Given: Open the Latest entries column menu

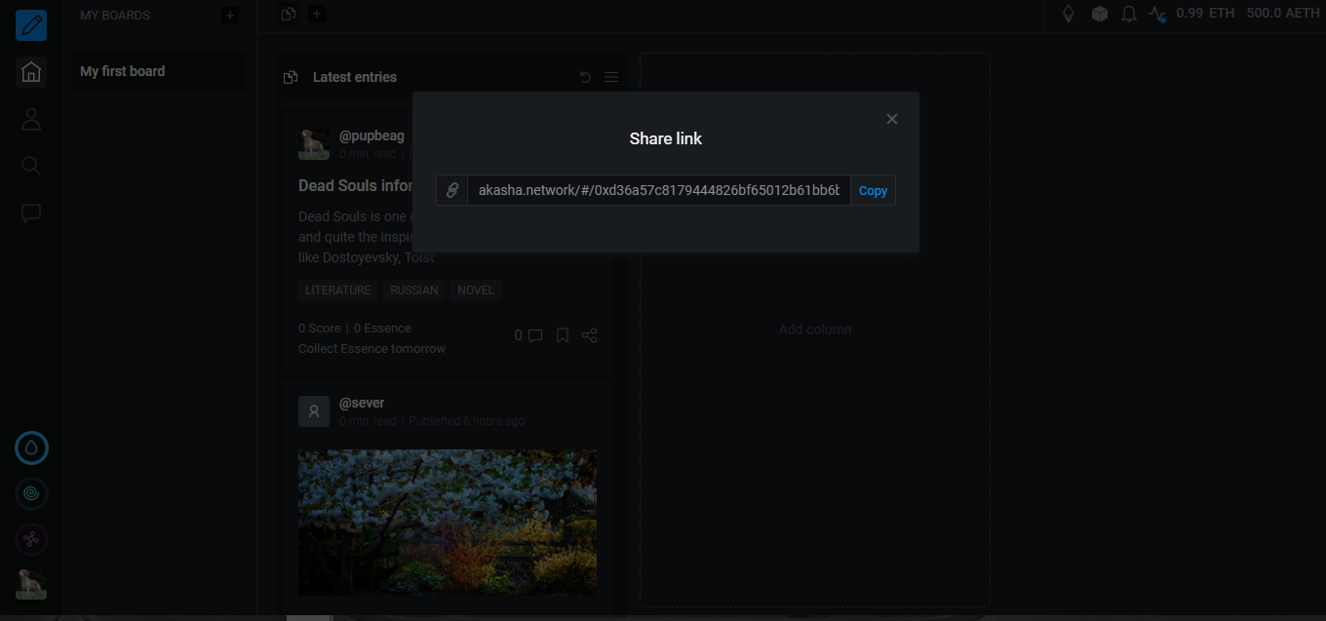Looking at the screenshot, I should tap(611, 77).
